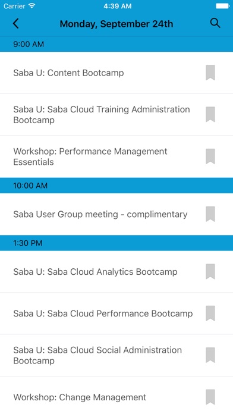The image size is (233, 414).
Task: Select Saba Cloud Analytics Bootcamp session
Action: [x=116, y=272]
